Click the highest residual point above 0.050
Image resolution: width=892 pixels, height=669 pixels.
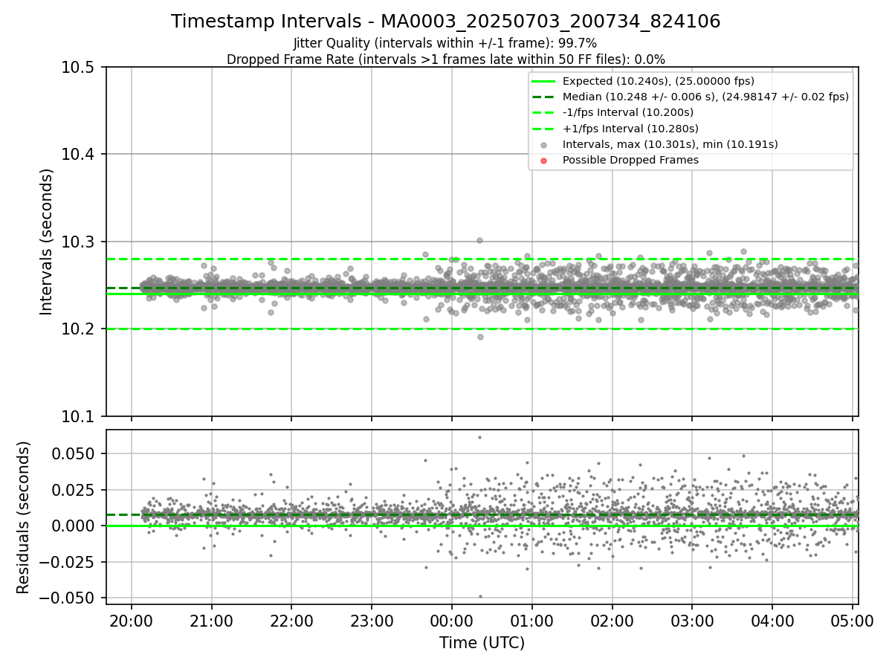click(479, 437)
